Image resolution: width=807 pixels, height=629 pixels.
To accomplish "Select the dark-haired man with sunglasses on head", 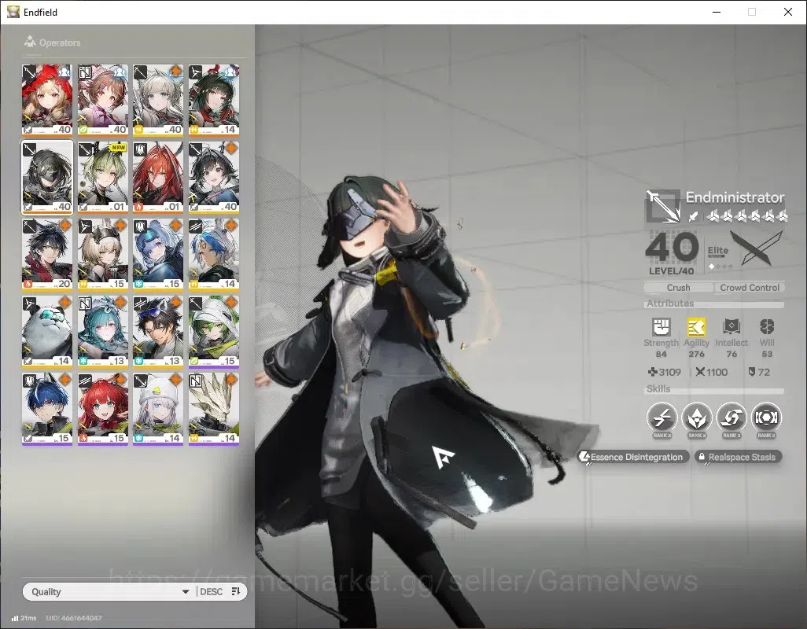I will click(x=158, y=332).
